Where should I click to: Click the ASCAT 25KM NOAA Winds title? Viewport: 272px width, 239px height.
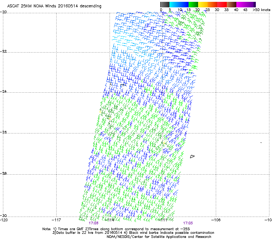tap(54, 6)
